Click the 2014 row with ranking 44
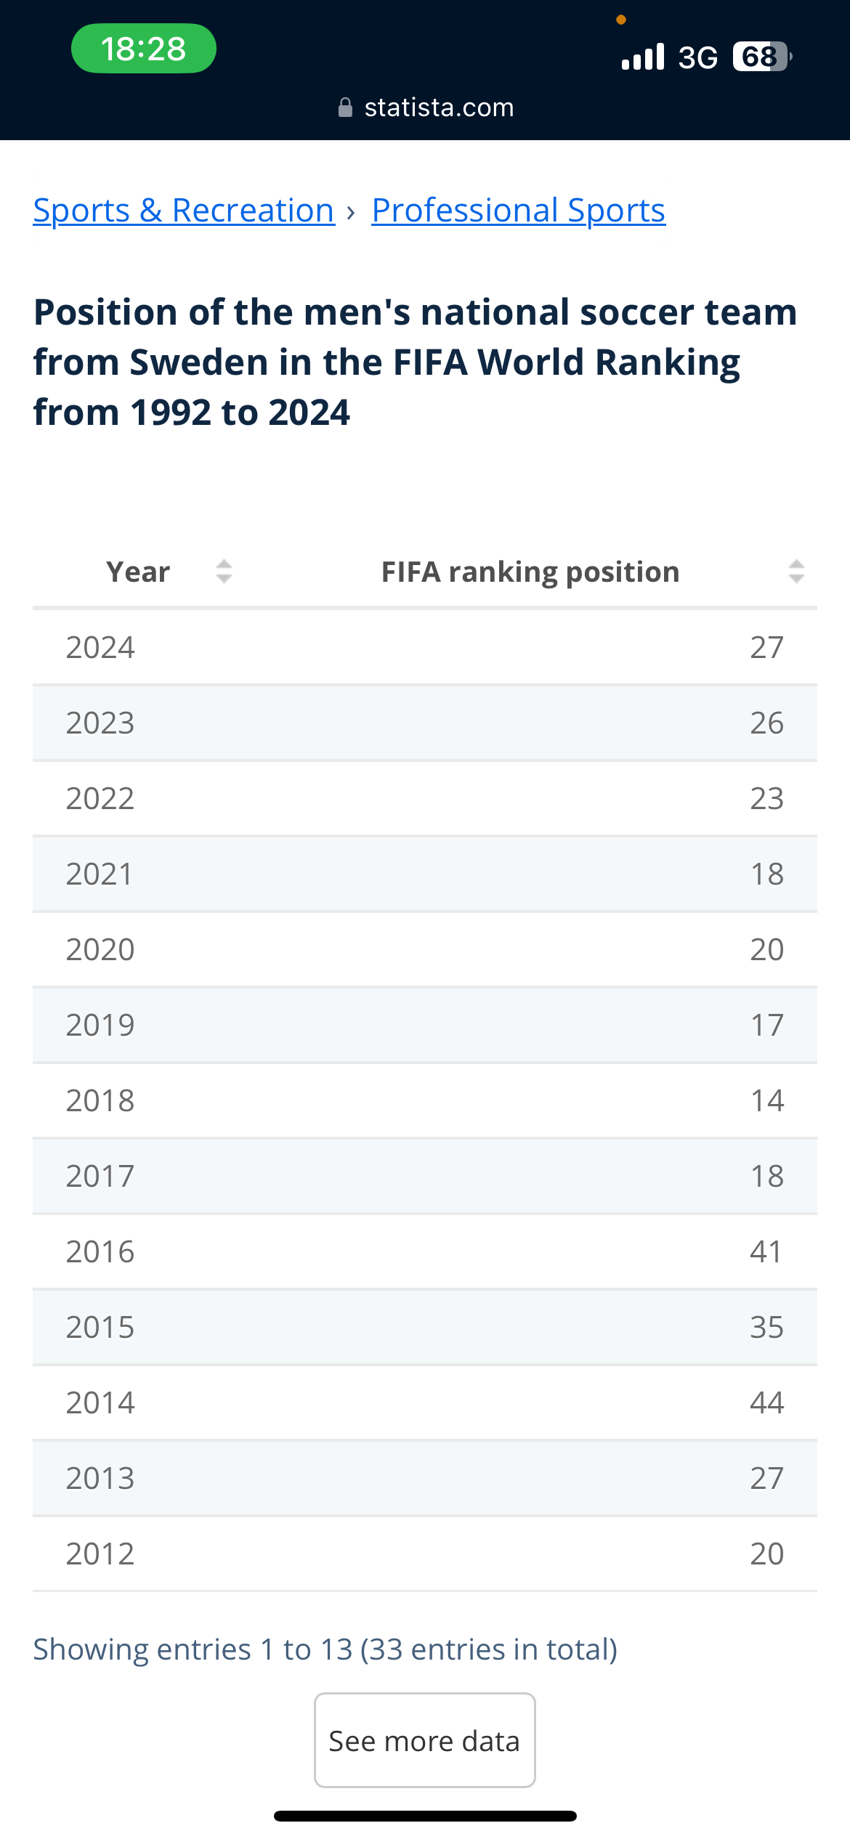The height and width of the screenshot is (1839, 850). (x=425, y=1402)
